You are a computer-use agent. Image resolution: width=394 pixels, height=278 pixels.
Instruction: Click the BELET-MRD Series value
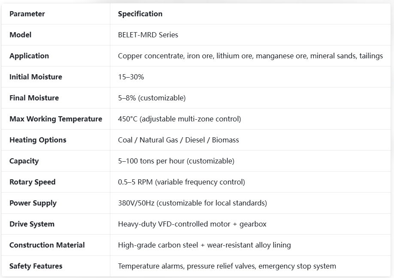148,35
